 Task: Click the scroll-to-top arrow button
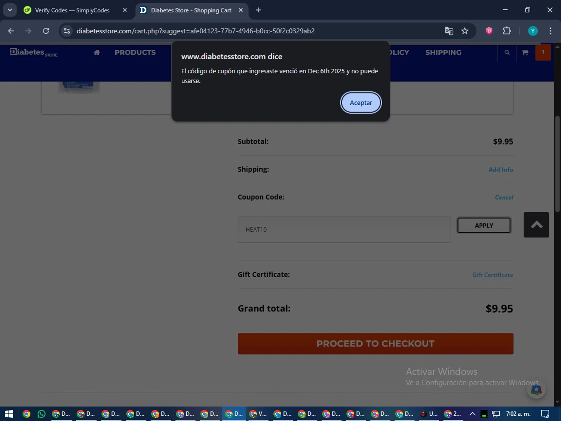pyautogui.click(x=536, y=225)
